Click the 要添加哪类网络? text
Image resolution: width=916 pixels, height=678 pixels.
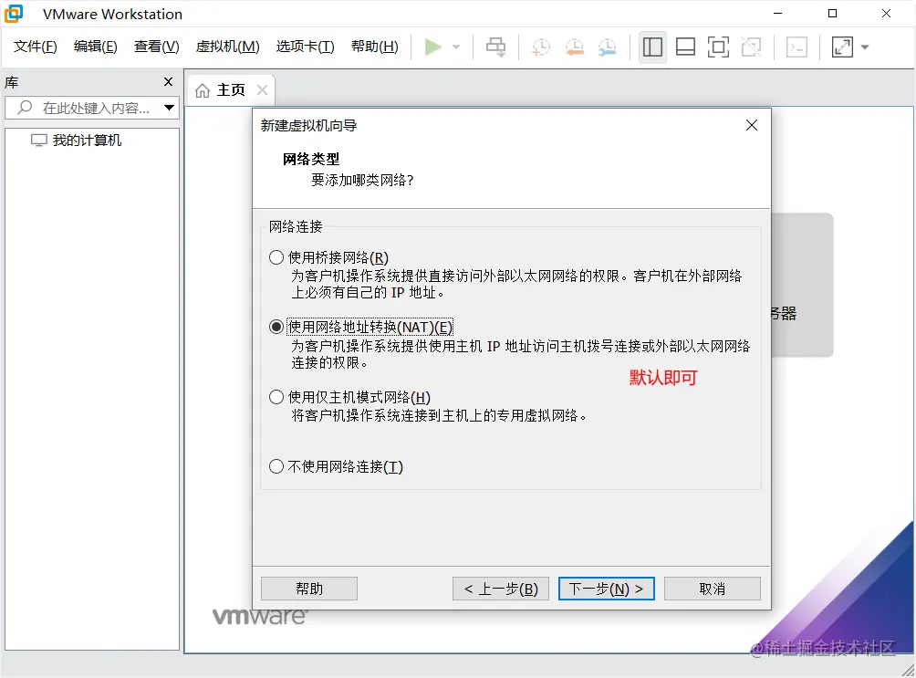click(x=362, y=180)
